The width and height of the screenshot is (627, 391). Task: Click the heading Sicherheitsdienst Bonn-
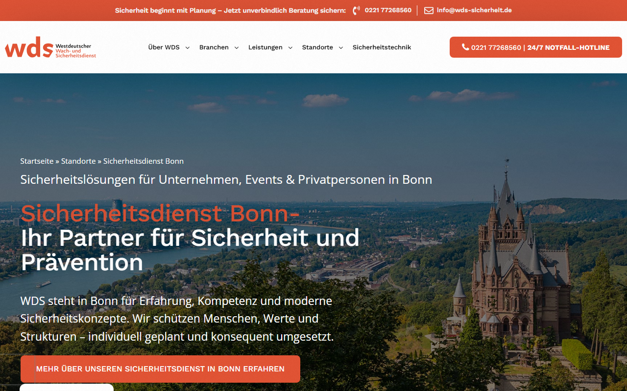pyautogui.click(x=160, y=213)
